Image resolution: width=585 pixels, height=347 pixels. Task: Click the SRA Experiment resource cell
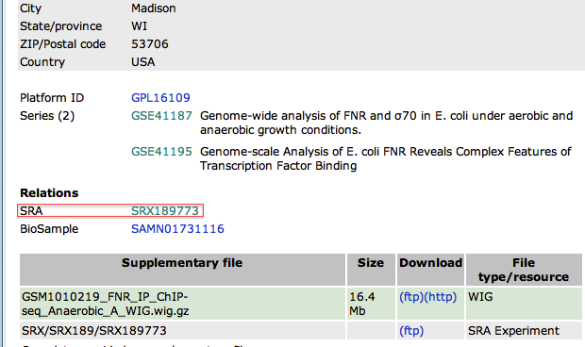tap(524, 331)
